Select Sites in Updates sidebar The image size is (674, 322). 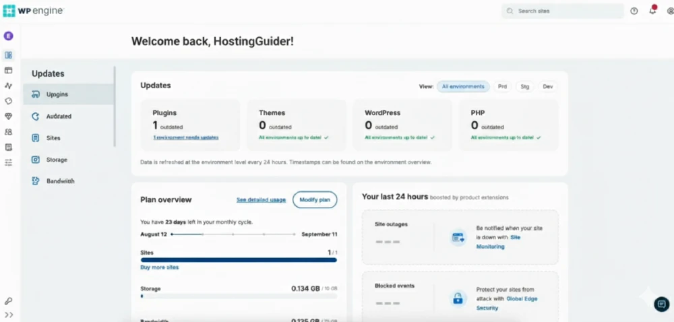[x=69, y=138]
